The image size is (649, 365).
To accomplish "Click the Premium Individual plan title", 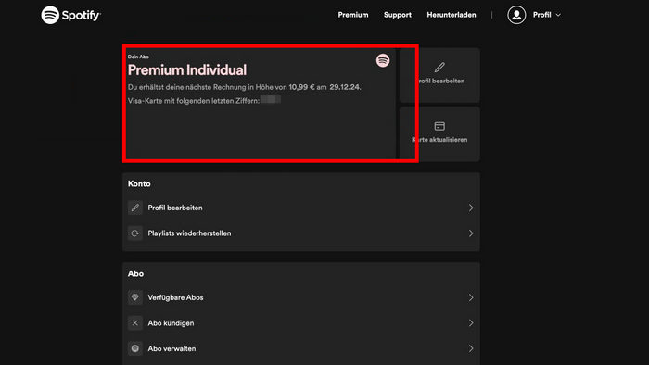I will click(x=187, y=69).
